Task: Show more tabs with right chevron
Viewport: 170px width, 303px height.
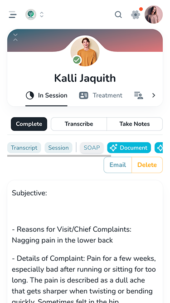Action: tap(154, 95)
